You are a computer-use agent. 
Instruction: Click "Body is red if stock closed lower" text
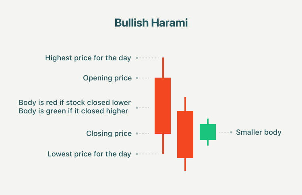pos(75,103)
